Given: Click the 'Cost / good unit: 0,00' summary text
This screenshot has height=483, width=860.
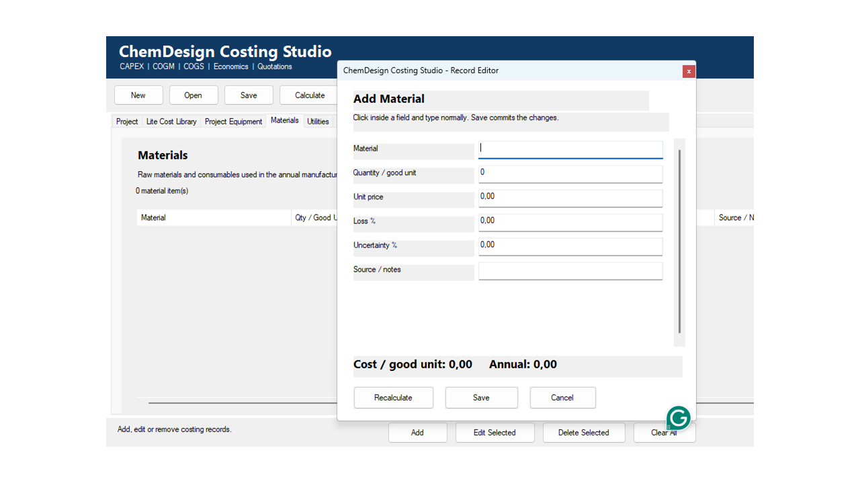Looking at the screenshot, I should pos(413,364).
